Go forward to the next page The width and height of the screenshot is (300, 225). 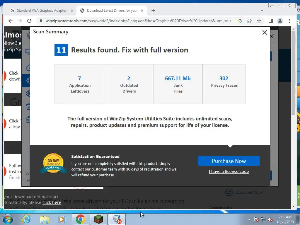20,21
